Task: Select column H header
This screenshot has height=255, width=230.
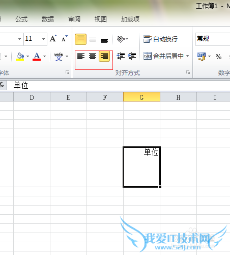Action: click(x=178, y=97)
